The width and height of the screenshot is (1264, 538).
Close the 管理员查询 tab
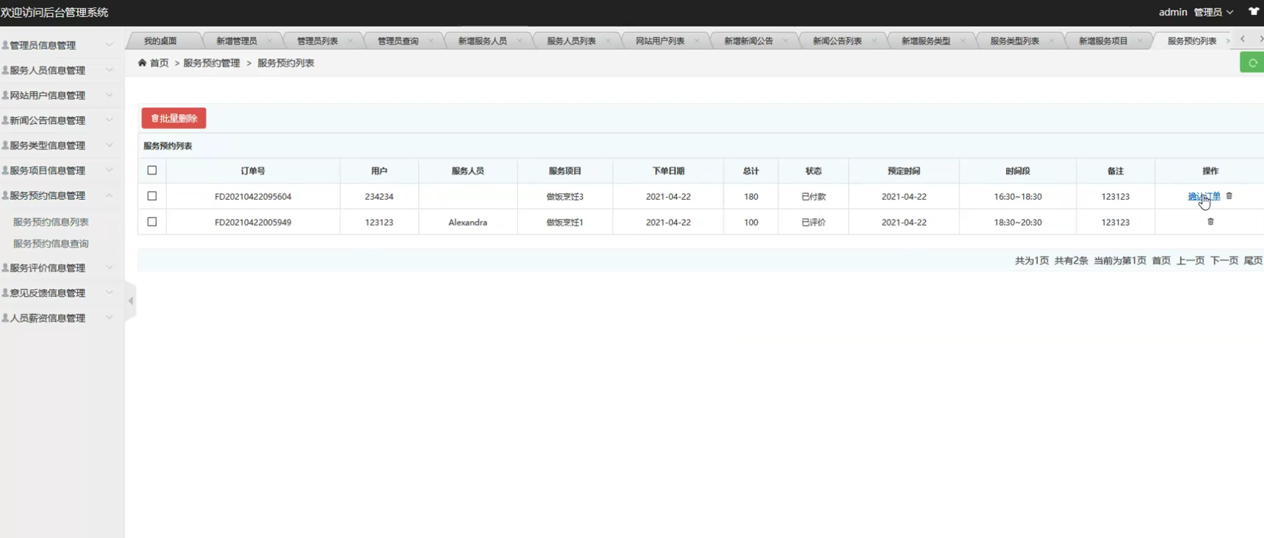[x=431, y=41]
